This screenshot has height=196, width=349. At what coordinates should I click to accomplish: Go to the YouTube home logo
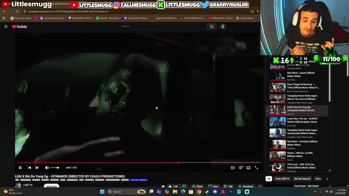(x=19, y=26)
